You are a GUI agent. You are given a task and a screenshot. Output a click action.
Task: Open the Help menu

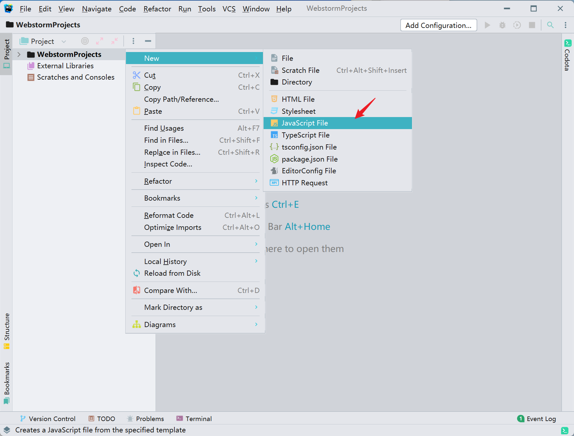point(284,9)
